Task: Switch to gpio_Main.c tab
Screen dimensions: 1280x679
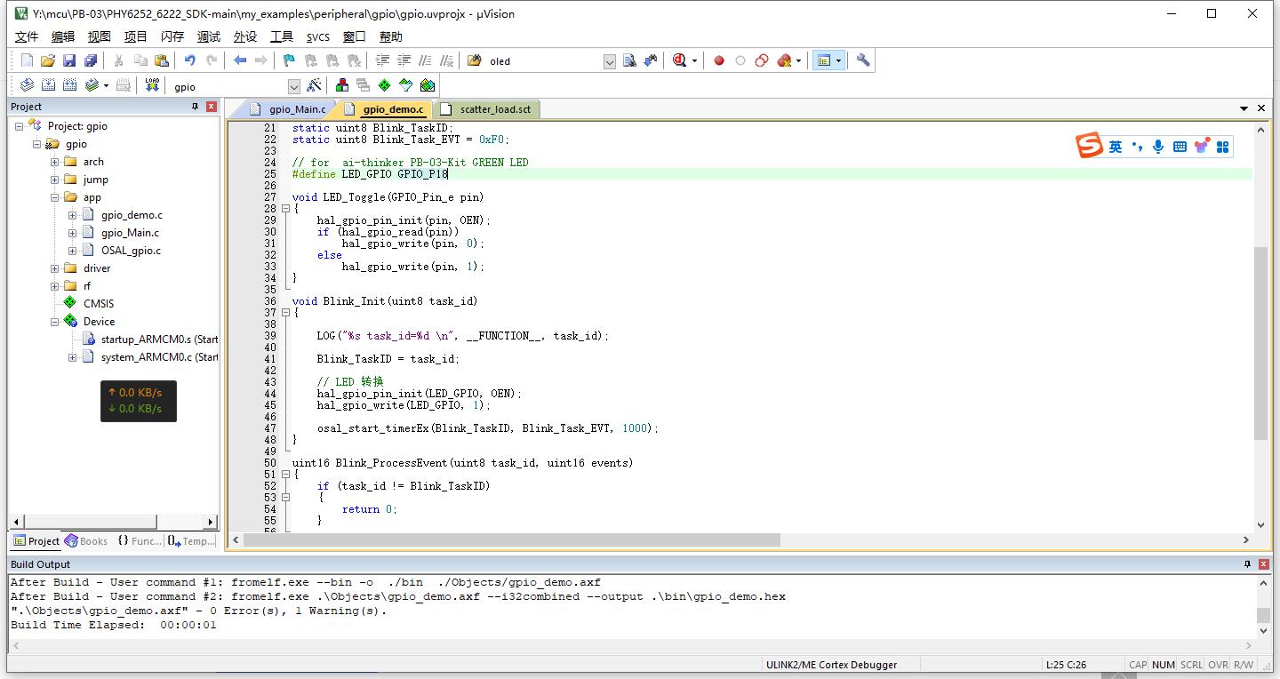Action: 289,109
